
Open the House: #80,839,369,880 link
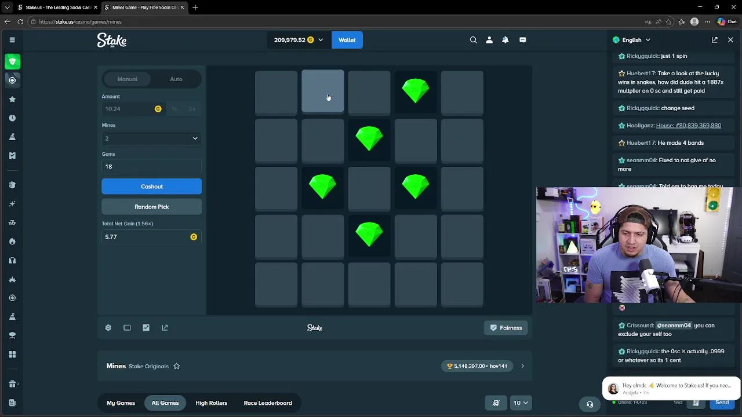click(x=689, y=126)
